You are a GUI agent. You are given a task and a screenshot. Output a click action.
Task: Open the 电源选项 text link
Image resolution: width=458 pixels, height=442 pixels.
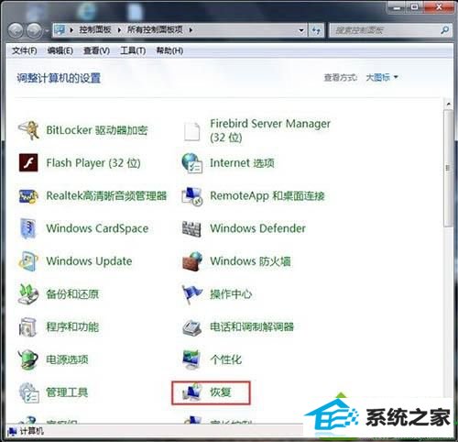67,359
